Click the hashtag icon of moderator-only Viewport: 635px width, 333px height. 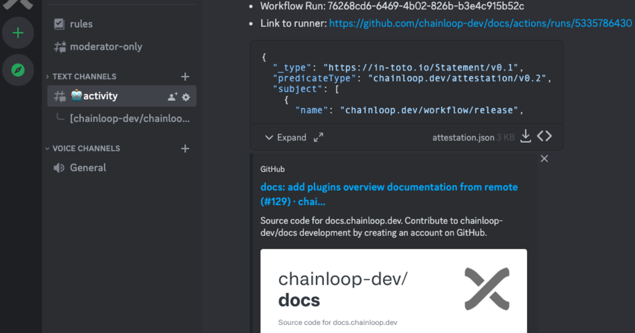coord(59,47)
